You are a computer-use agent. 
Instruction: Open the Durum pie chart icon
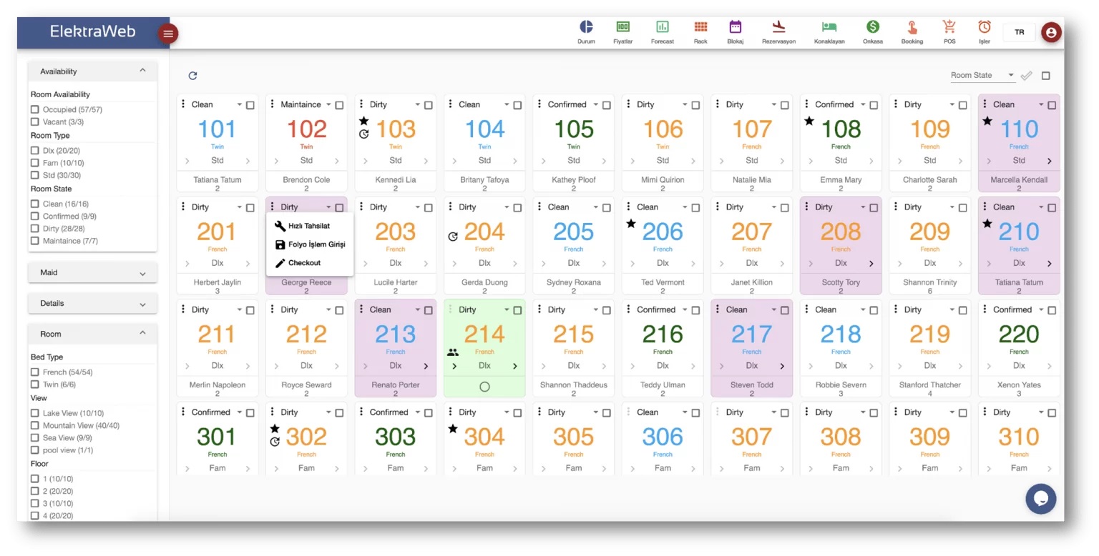click(586, 27)
